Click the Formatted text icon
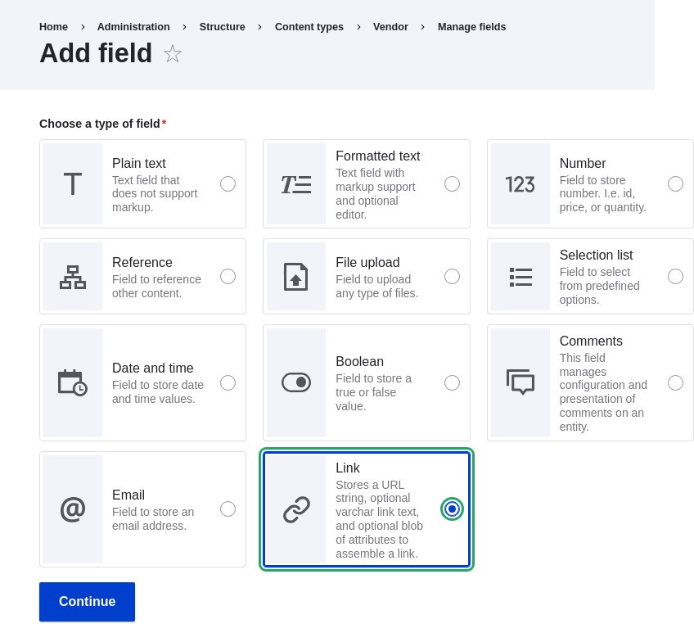Viewport: 694px width, 624px height. tap(296, 184)
